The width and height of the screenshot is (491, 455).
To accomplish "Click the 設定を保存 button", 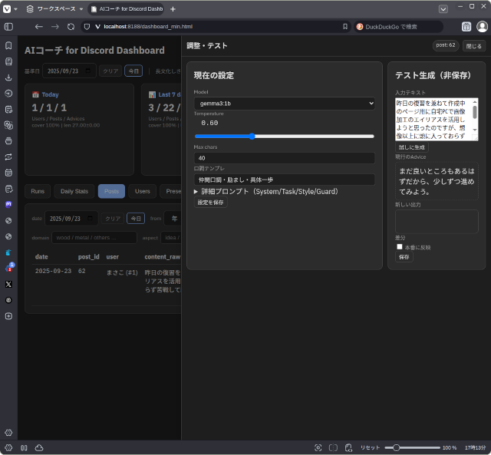I will [x=211, y=203].
